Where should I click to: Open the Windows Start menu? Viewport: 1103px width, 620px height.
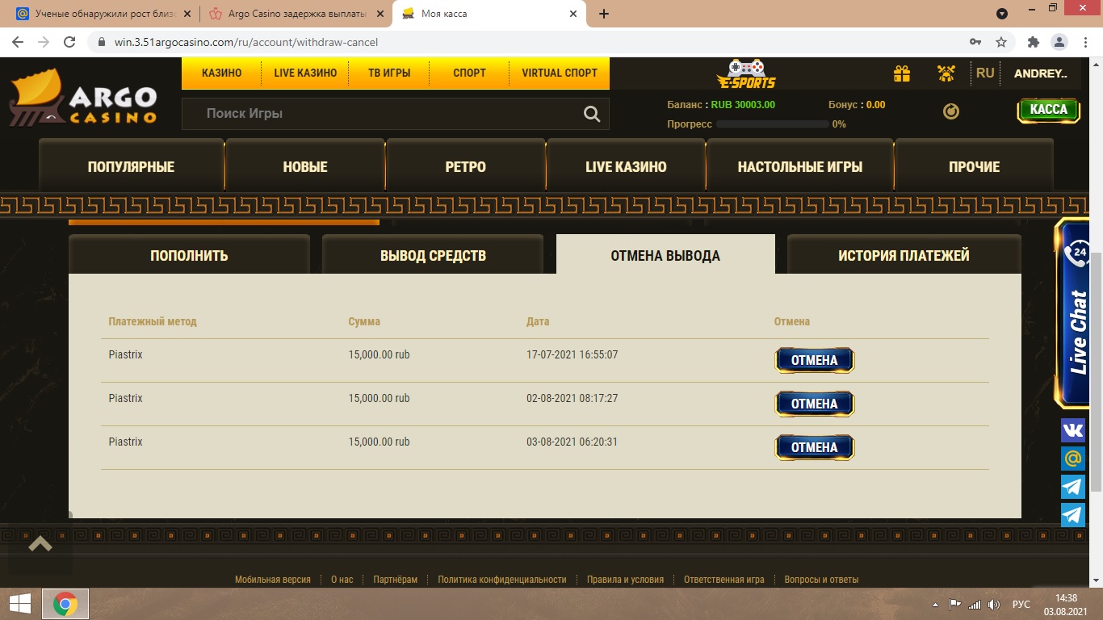19,604
